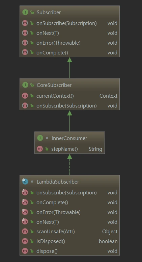Image resolution: width=142 pixels, height=262 pixels.
Task: Click method icon beside currentContext()
Action: (25, 96)
